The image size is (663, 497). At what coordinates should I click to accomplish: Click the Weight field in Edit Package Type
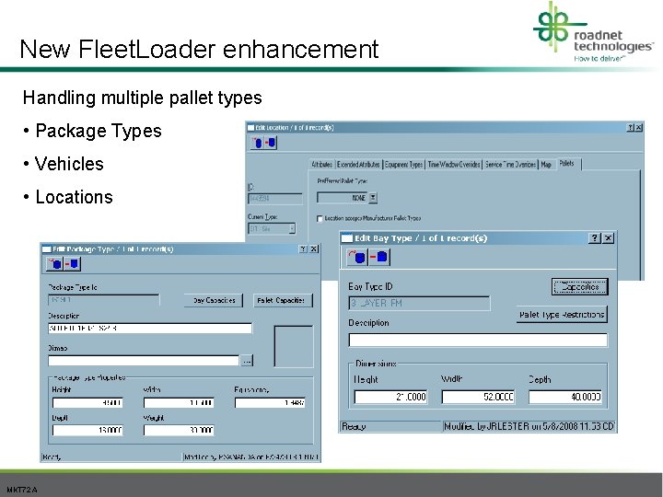coord(179,430)
